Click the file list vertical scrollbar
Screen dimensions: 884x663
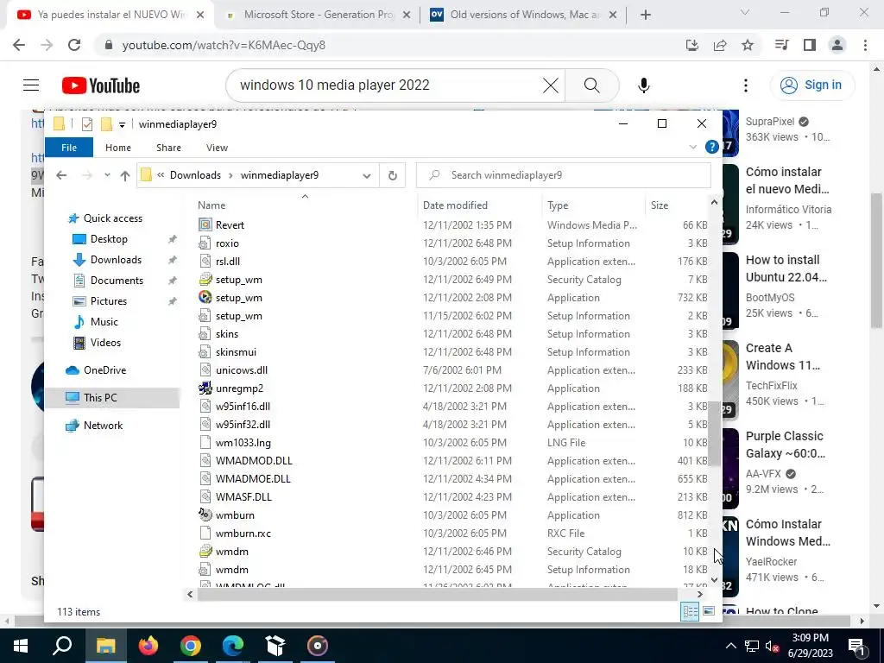click(x=714, y=434)
